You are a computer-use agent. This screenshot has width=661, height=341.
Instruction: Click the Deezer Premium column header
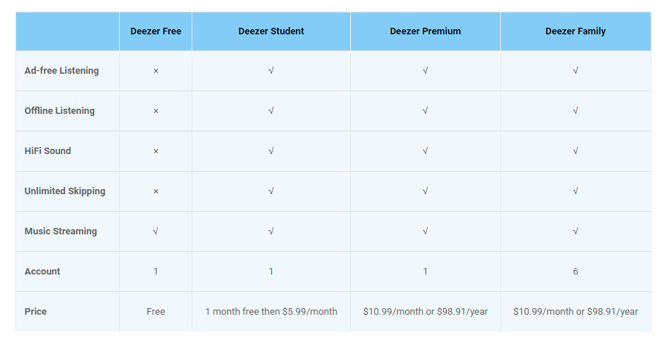click(x=426, y=31)
